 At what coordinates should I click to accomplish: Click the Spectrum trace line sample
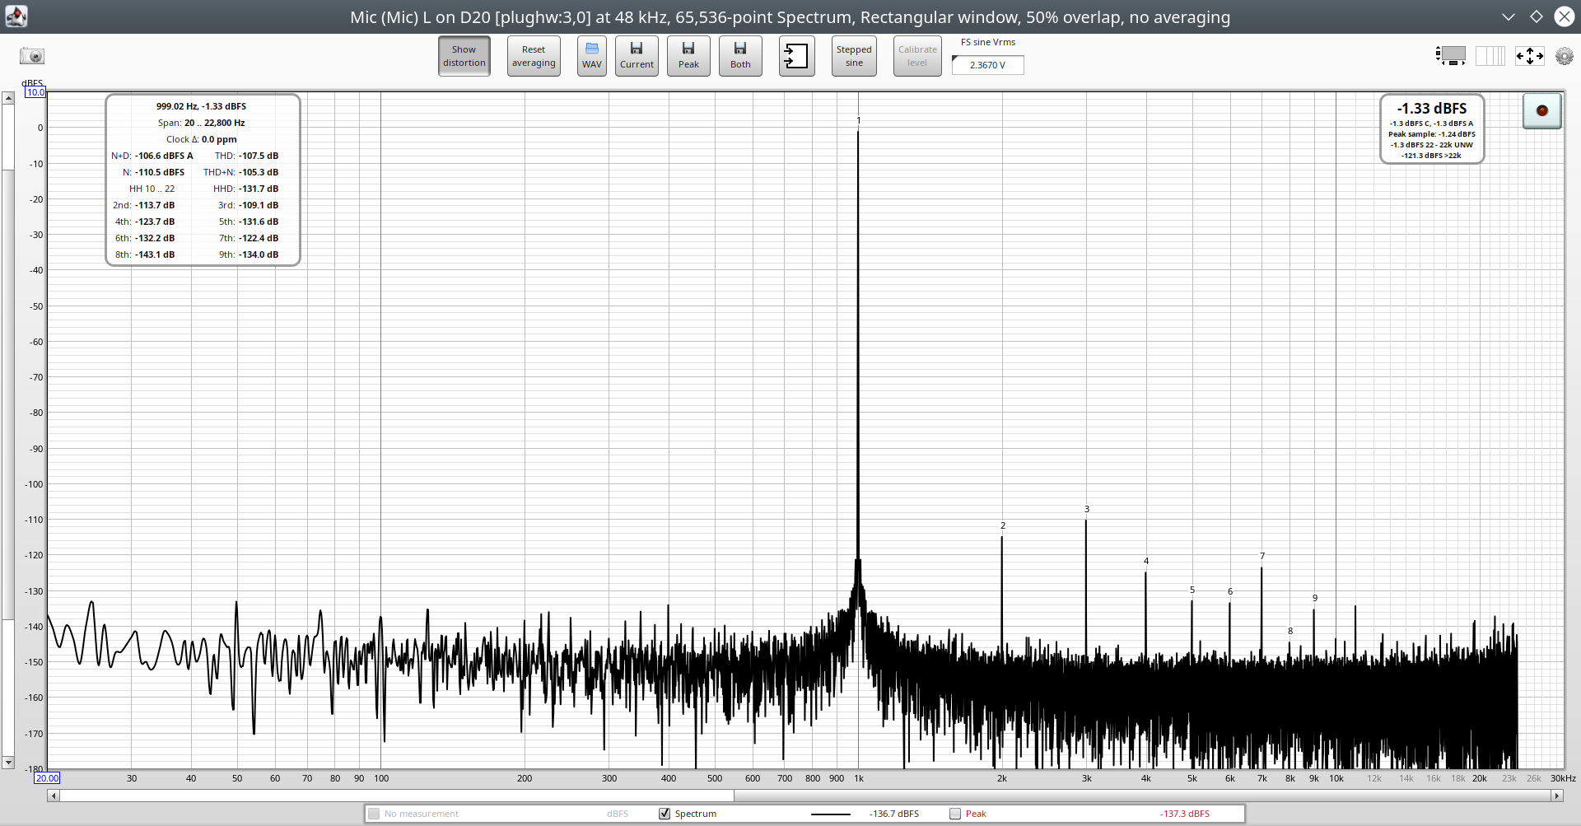coord(831,814)
